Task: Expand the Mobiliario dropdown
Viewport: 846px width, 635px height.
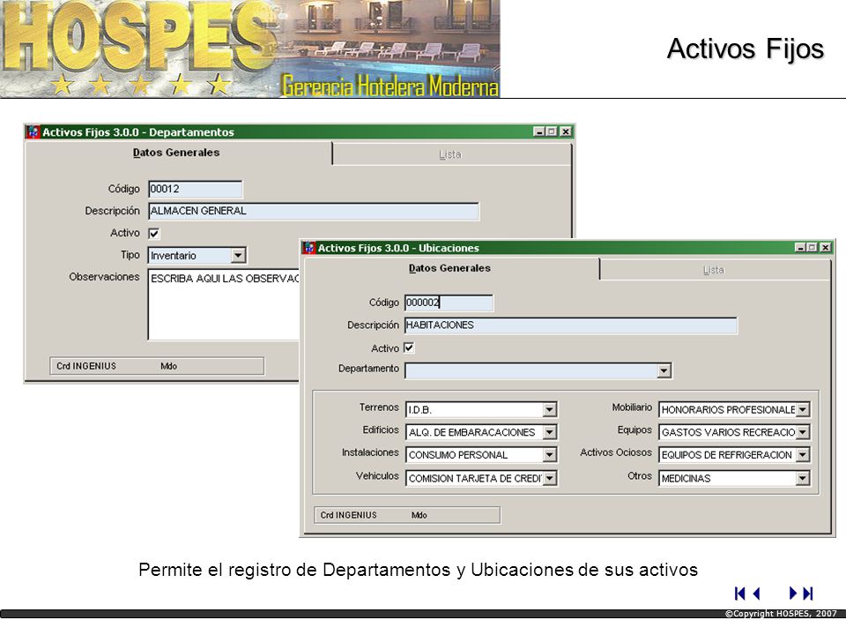Action: coord(802,410)
